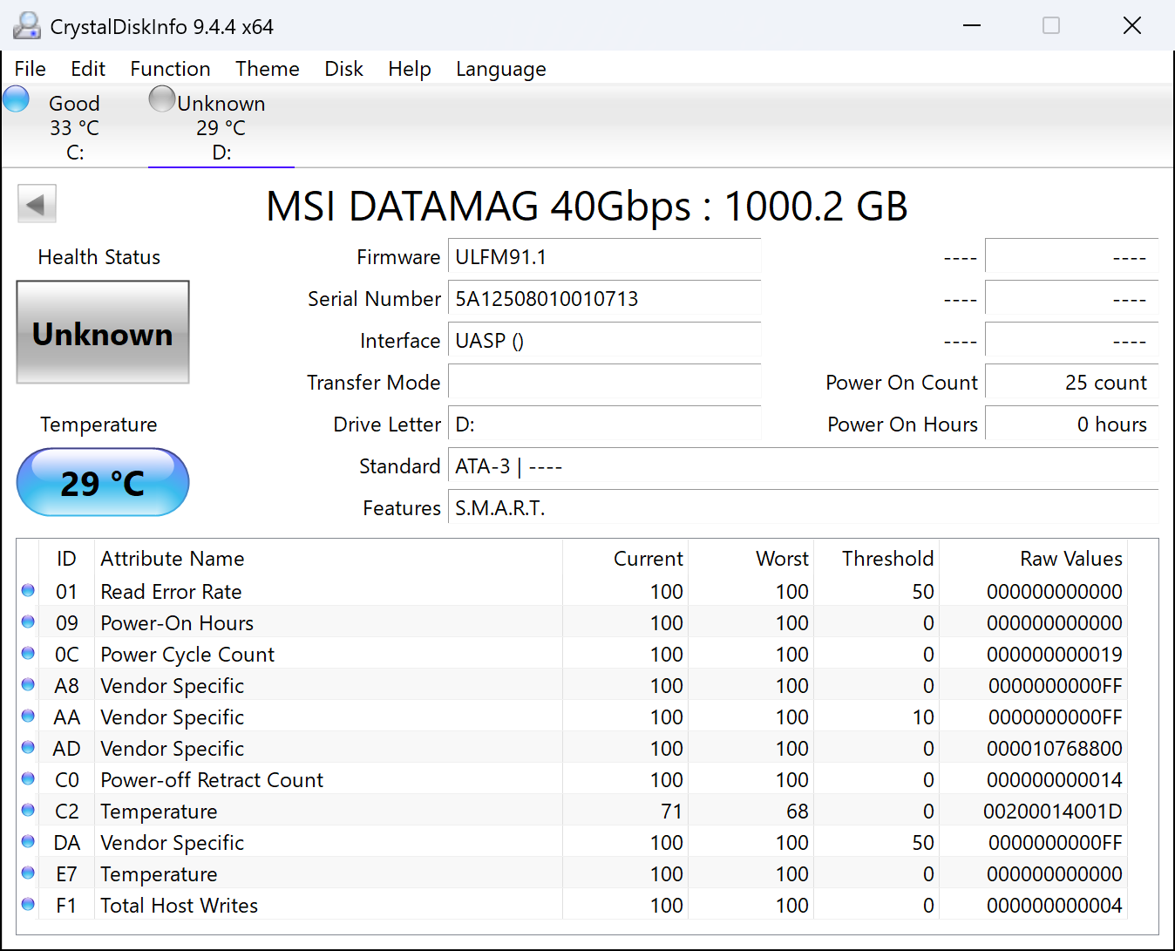Click the blue Good status orb for C:
This screenshot has height=951, width=1175.
(17, 99)
